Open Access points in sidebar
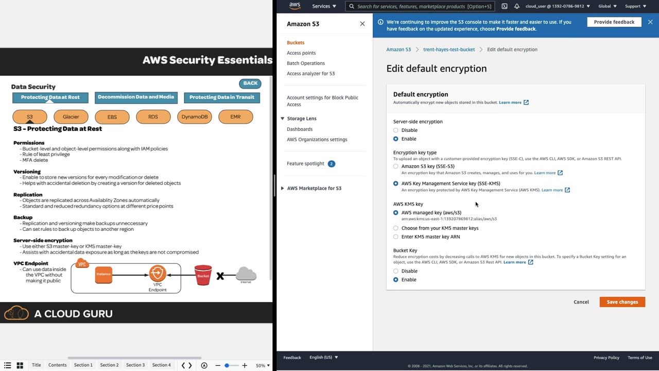659x371 pixels. [301, 53]
